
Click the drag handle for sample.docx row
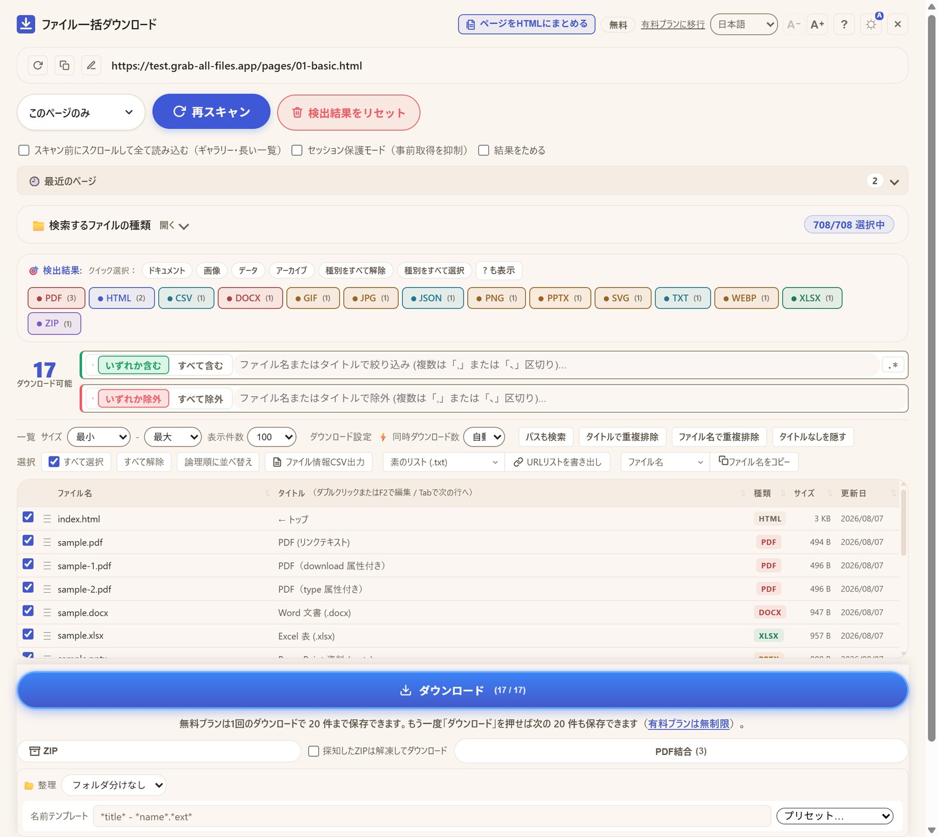(47, 613)
